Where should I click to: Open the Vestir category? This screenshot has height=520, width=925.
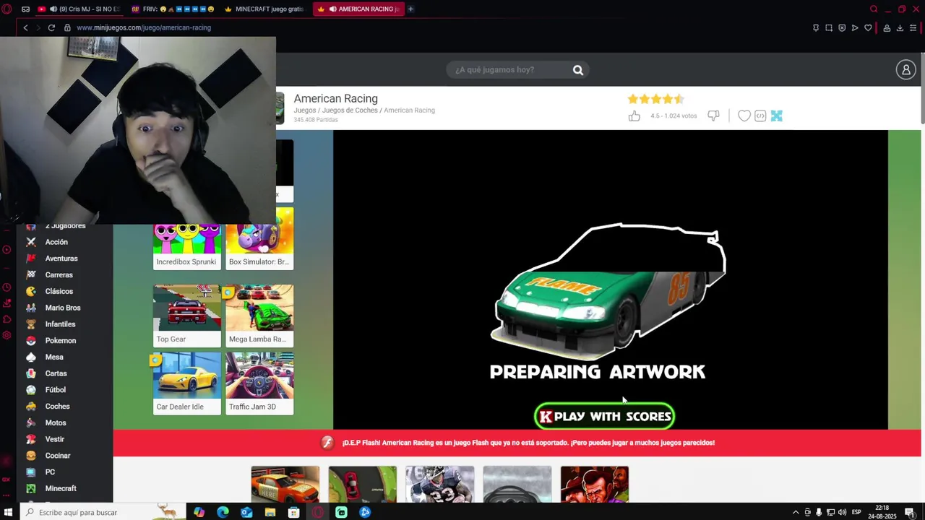55,439
